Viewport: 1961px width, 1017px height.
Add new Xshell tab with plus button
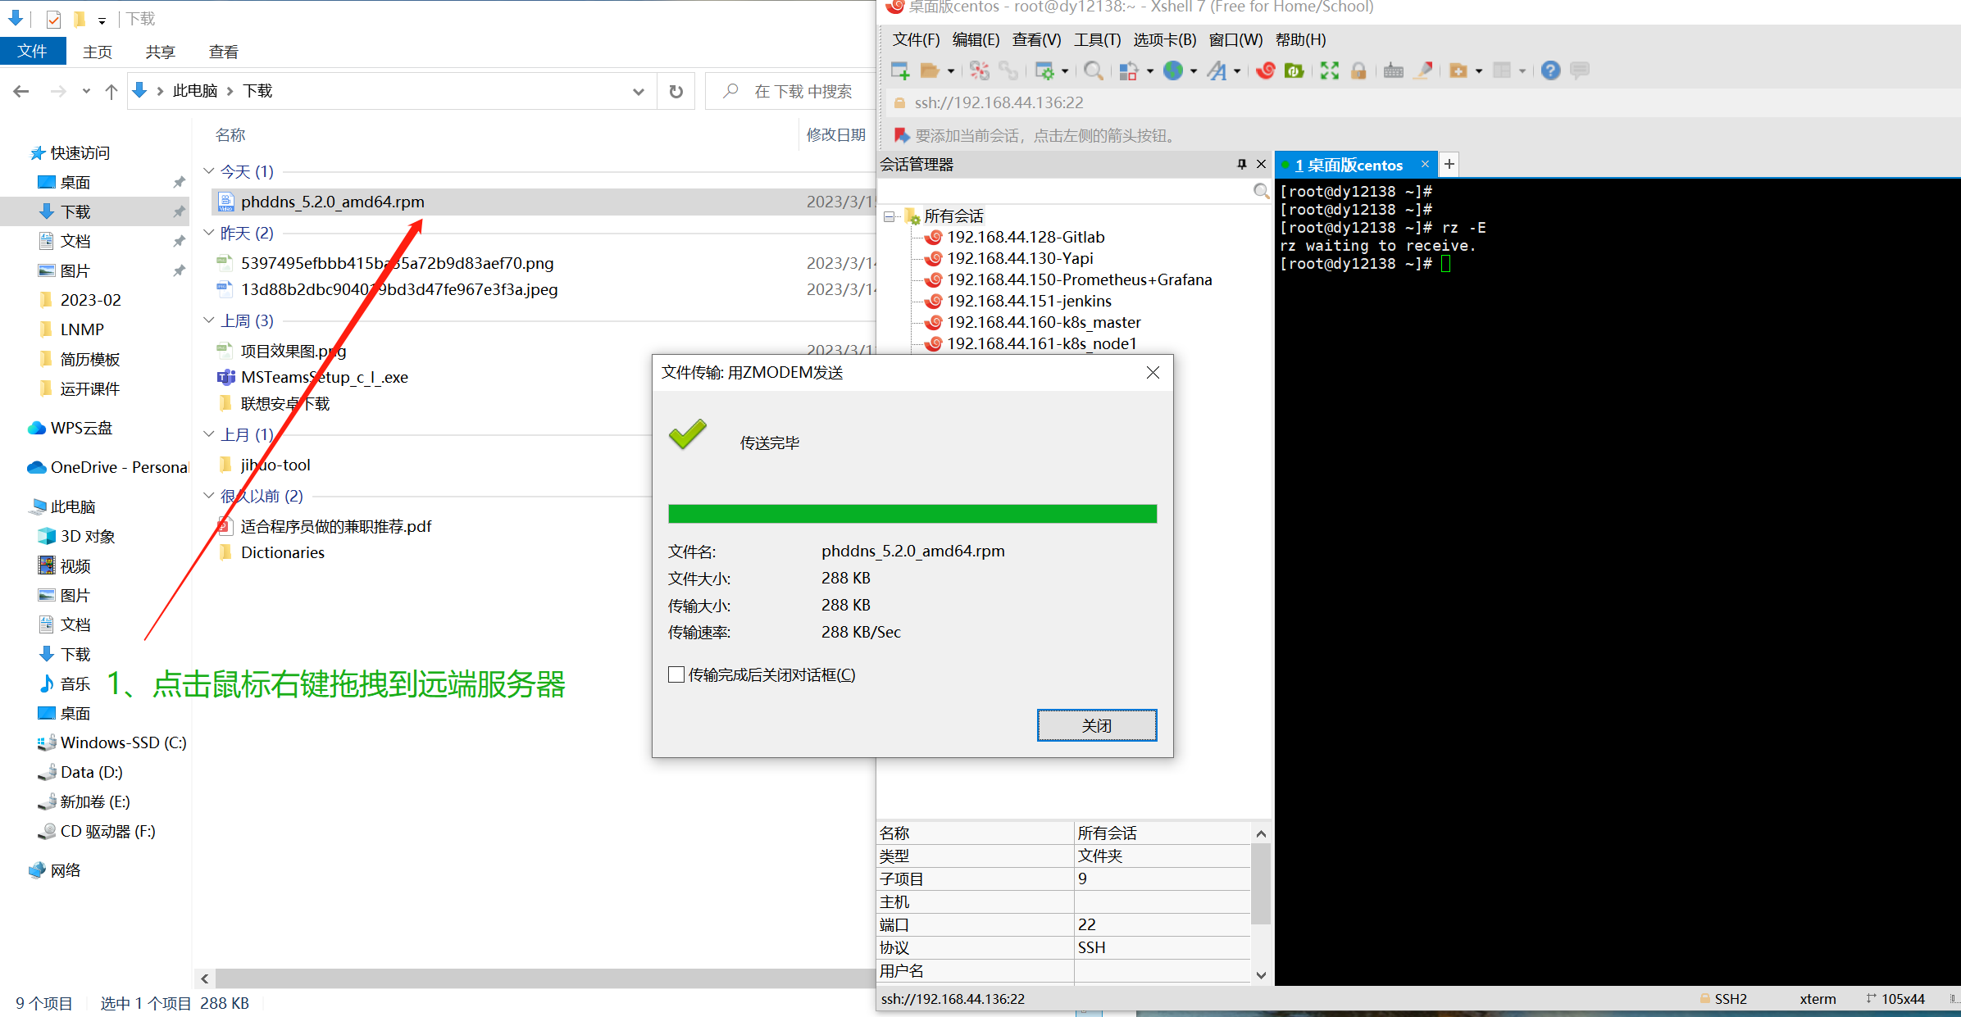coord(1449,165)
